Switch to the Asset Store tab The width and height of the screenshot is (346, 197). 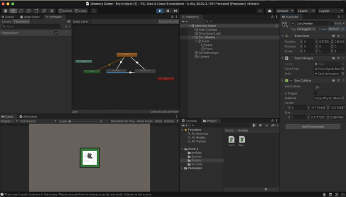click(30, 17)
